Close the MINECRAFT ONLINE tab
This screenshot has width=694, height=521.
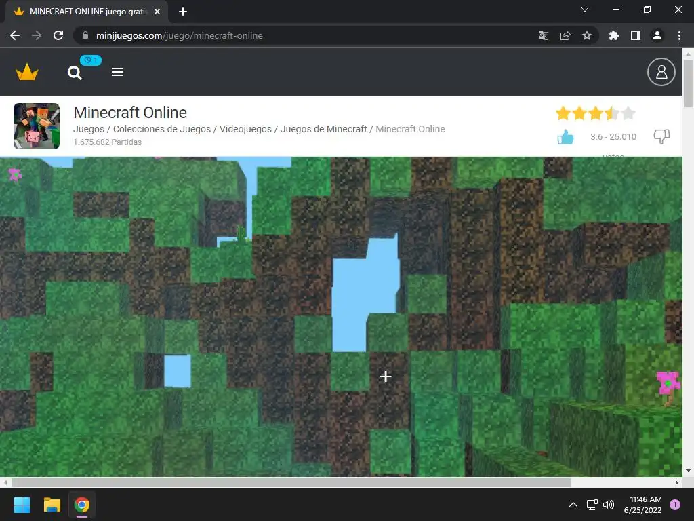tap(157, 12)
